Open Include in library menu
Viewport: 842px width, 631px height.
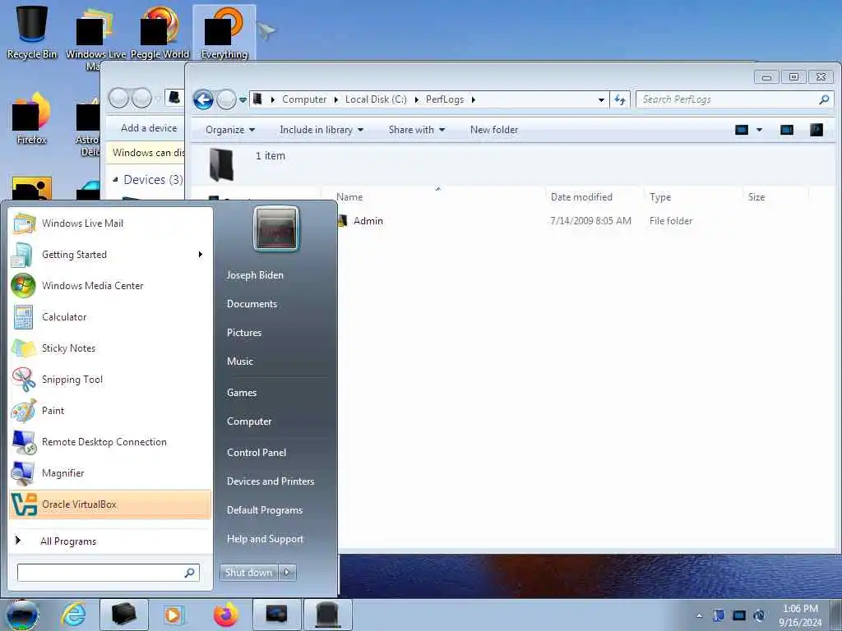click(x=322, y=130)
